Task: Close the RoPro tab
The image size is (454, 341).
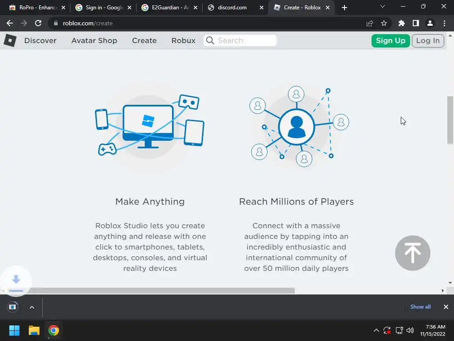Action: [x=63, y=8]
